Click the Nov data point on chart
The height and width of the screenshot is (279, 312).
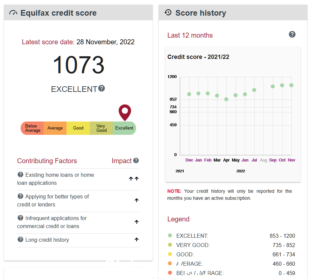(291, 85)
